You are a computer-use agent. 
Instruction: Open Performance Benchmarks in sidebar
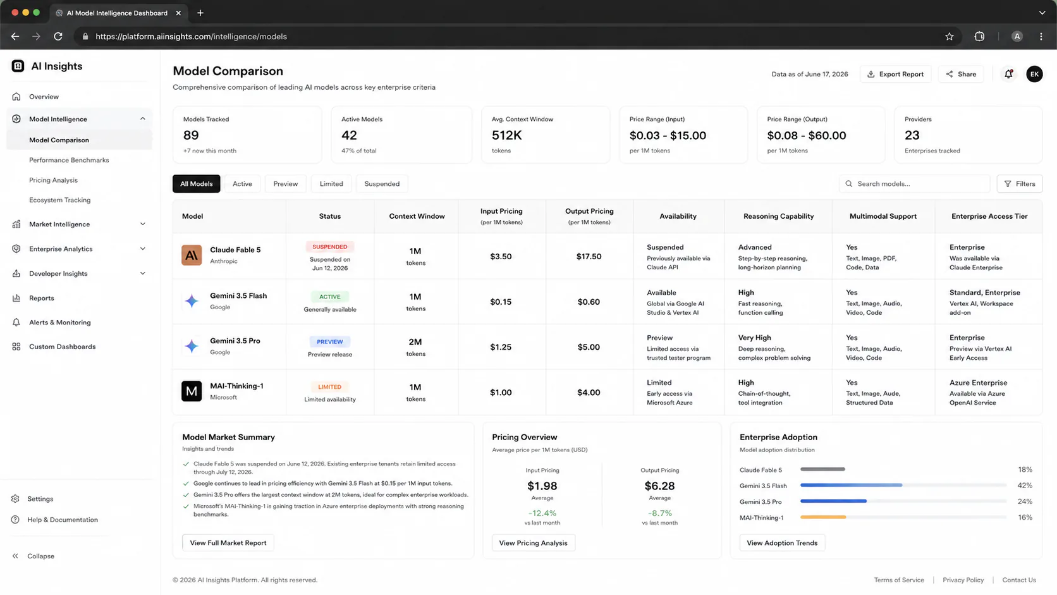(69, 161)
